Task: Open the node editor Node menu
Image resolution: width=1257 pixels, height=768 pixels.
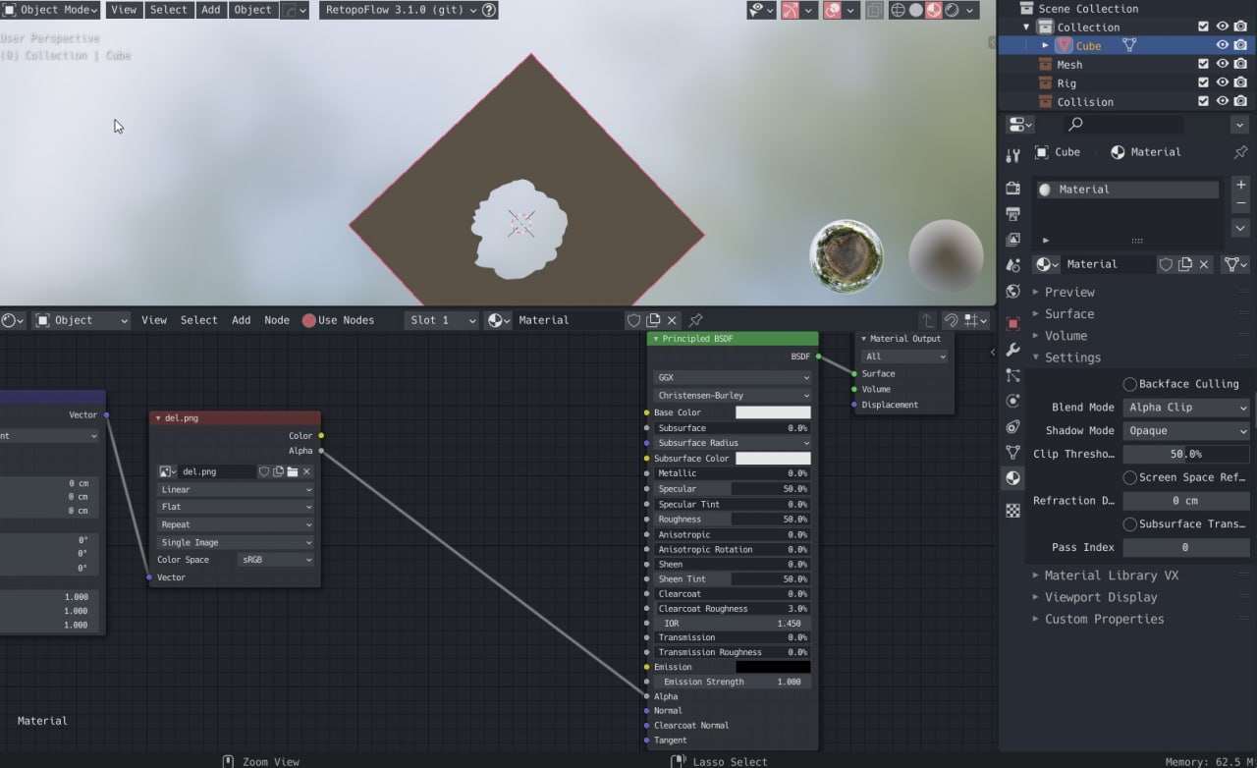Action: point(277,320)
